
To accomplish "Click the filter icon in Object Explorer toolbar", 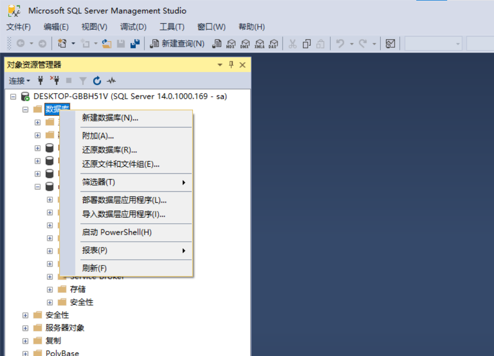I will coord(83,81).
